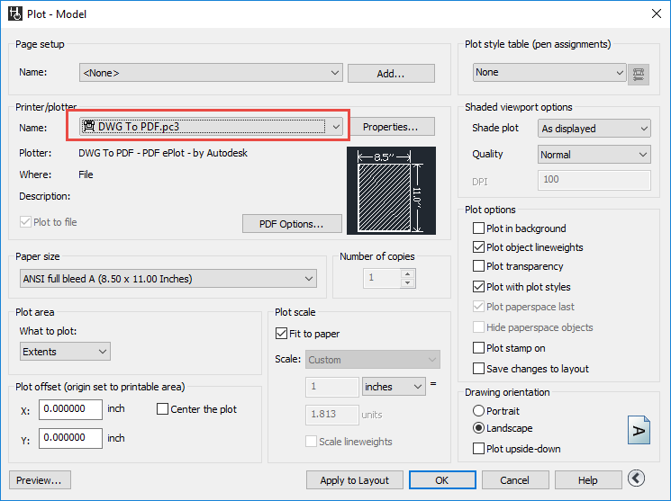
Task: Open the inches units dropdown
Action: tap(394, 387)
